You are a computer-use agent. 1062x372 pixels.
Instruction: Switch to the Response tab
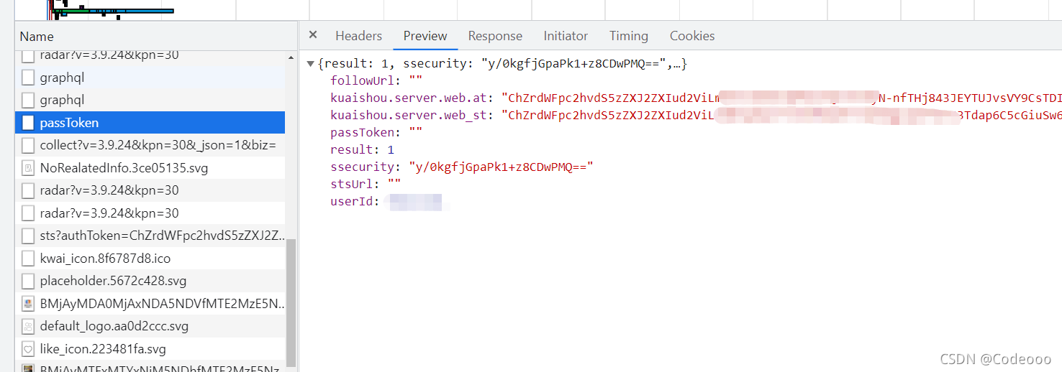pyautogui.click(x=495, y=36)
